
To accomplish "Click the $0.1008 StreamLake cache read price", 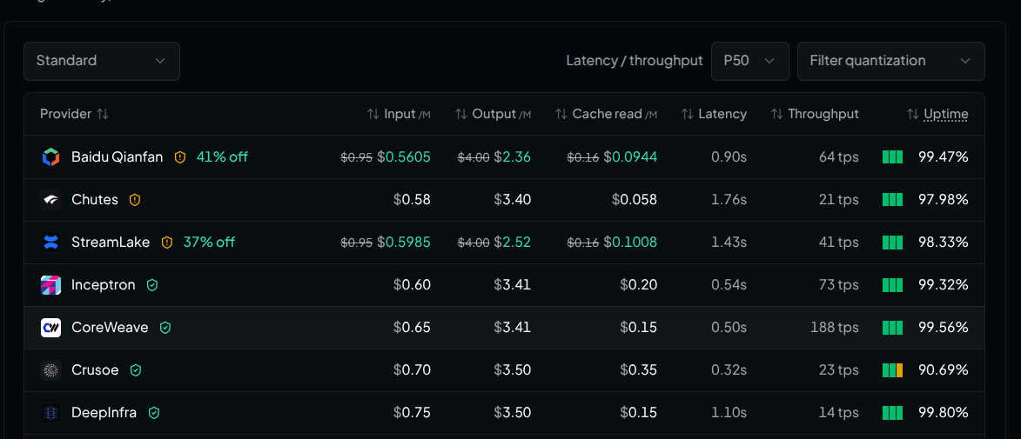I will coord(630,243).
